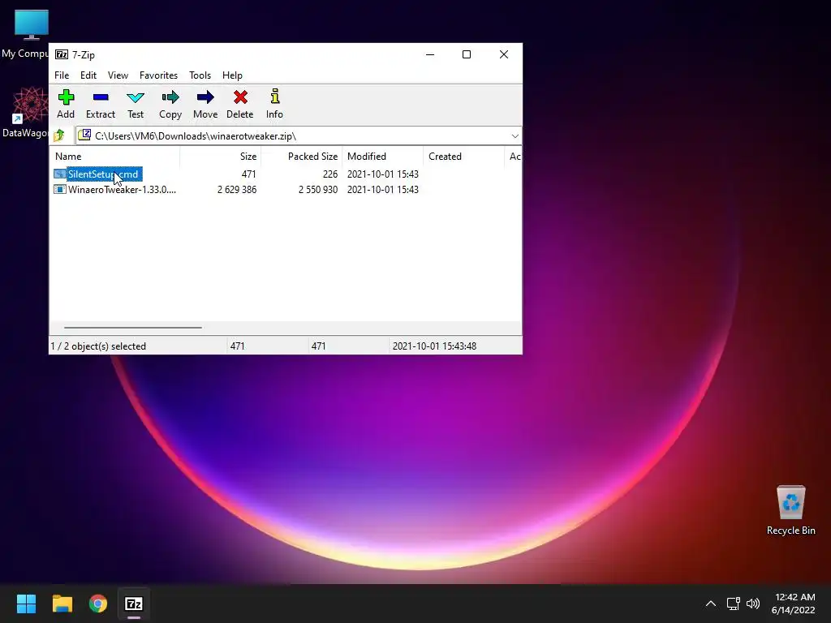Launch Chrome from the taskbar

coord(98,604)
